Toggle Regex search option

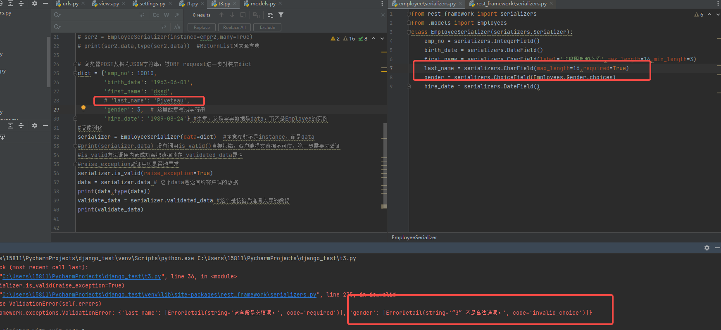[177, 15]
